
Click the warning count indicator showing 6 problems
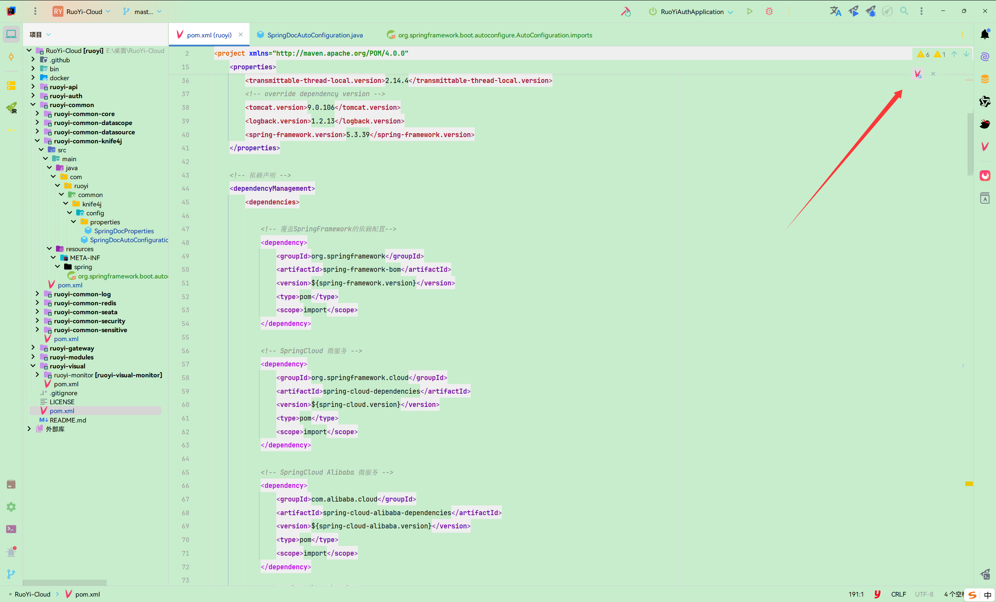(x=922, y=54)
